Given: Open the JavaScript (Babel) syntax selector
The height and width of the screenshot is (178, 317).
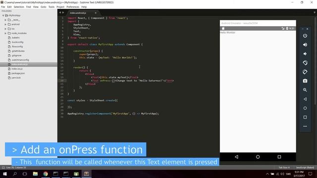Looking at the screenshot, I should point(305,168).
